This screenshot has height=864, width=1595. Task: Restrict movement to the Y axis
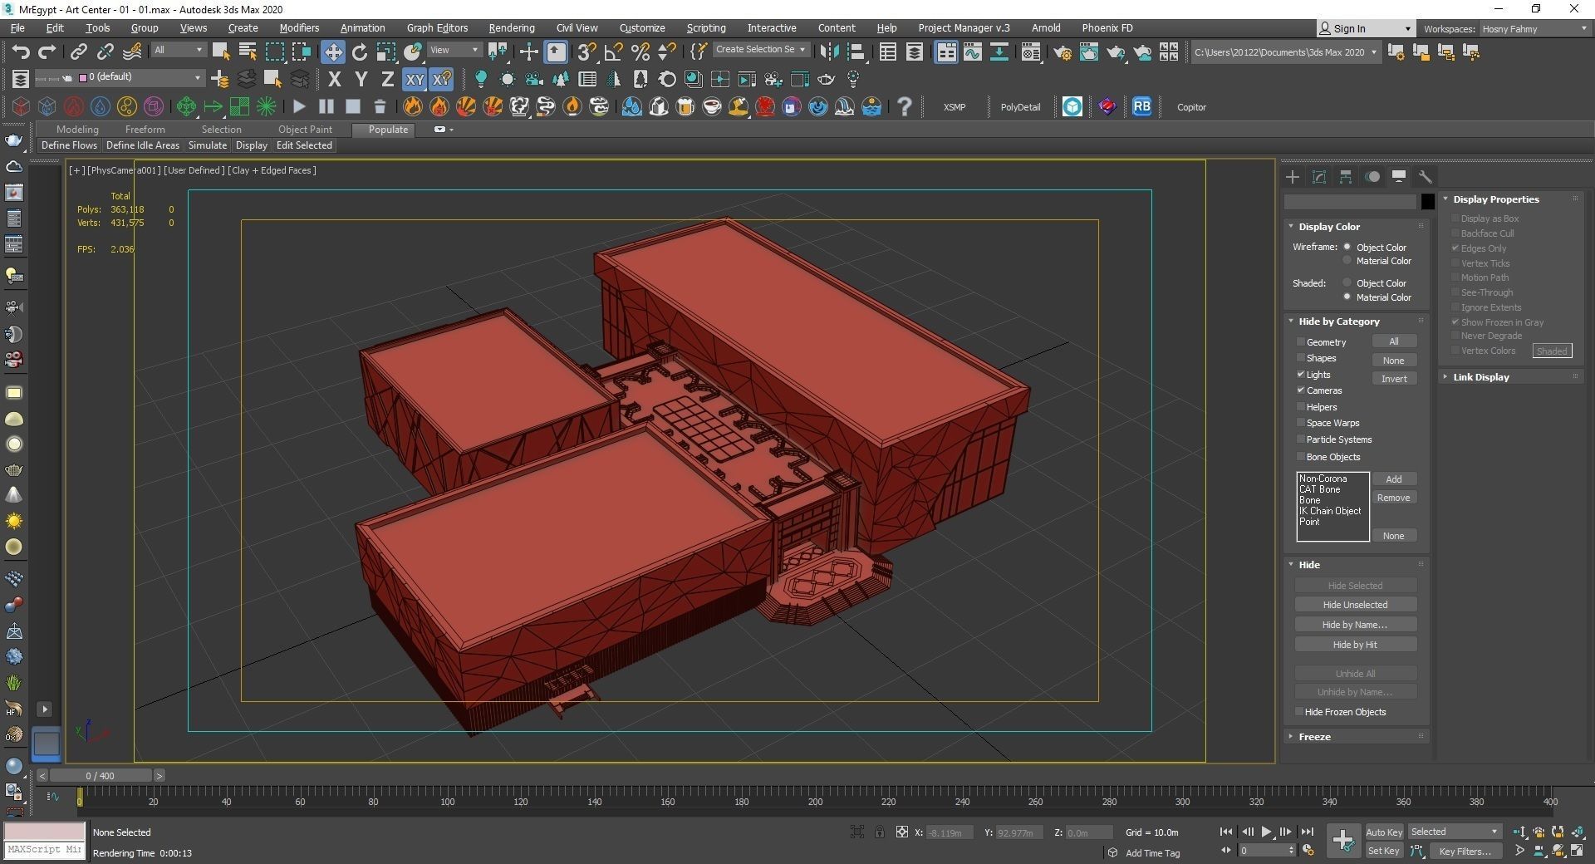pos(361,80)
